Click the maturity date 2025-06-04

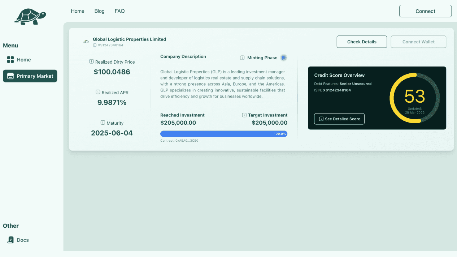click(x=112, y=133)
